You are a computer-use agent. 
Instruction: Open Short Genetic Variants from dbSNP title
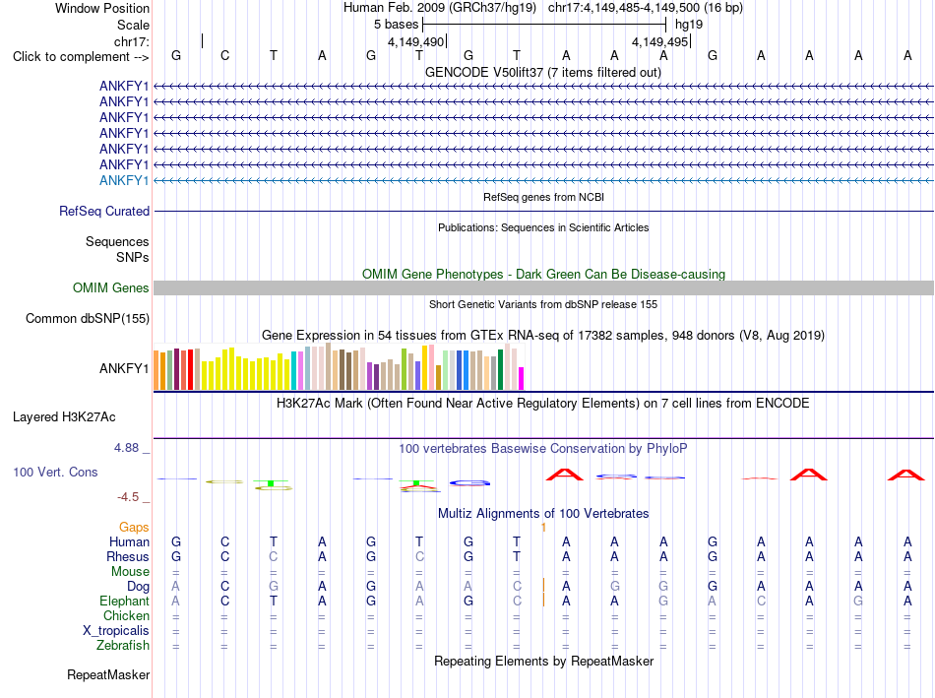pos(543,304)
